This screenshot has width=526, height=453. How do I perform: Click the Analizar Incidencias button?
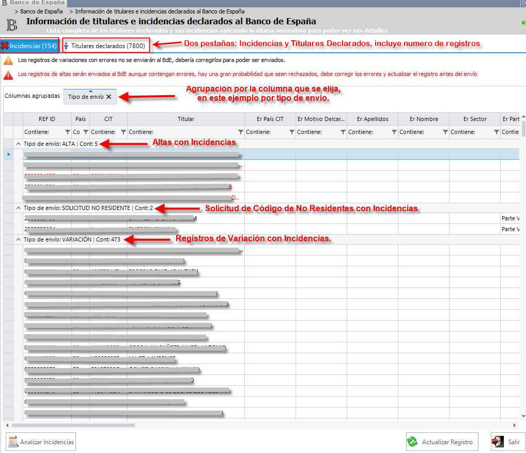click(x=41, y=442)
